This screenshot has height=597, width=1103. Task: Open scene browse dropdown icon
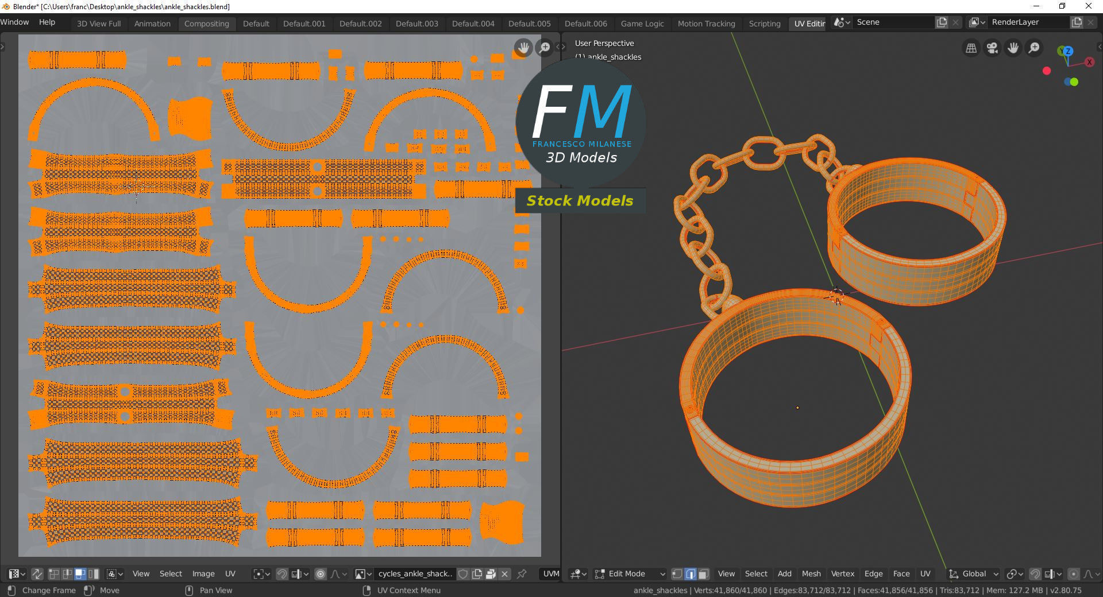pyautogui.click(x=842, y=22)
